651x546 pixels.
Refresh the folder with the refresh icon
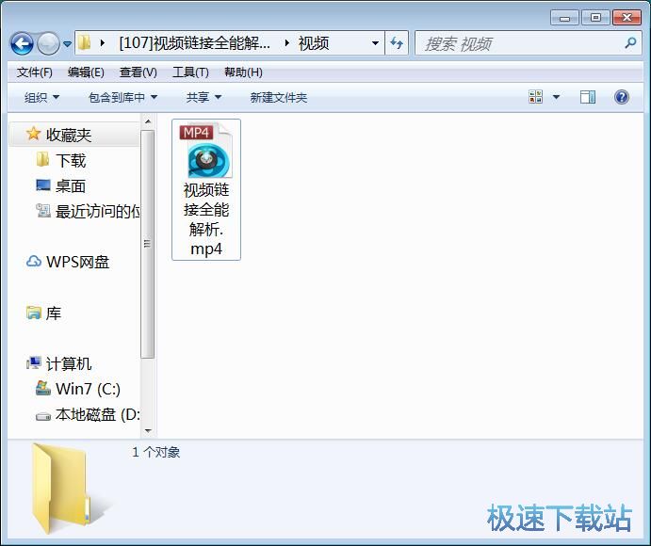(x=397, y=42)
